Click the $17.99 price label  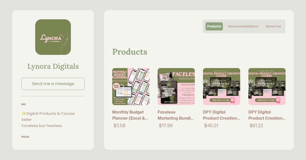[166, 125]
